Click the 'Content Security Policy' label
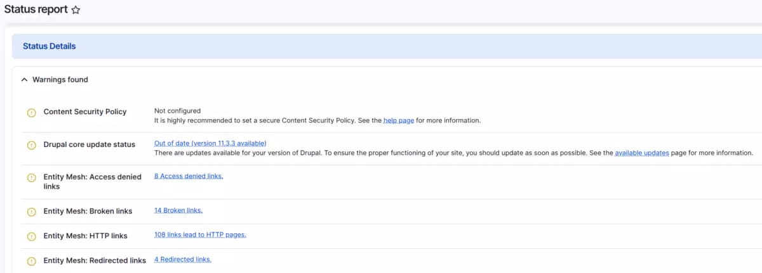 [x=85, y=111]
